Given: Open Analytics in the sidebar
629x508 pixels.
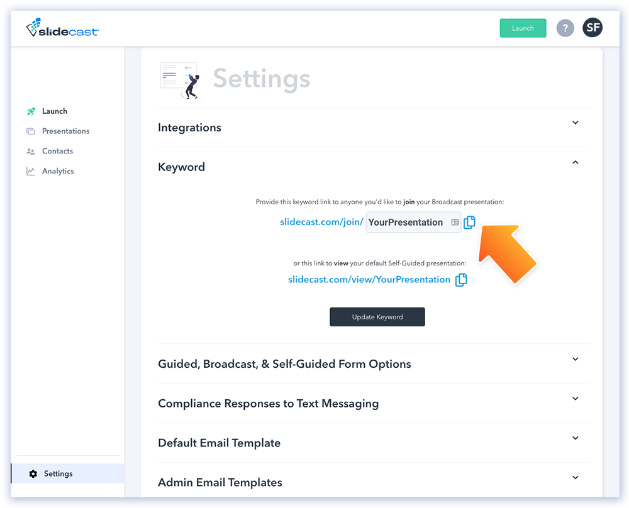Looking at the screenshot, I should (58, 171).
